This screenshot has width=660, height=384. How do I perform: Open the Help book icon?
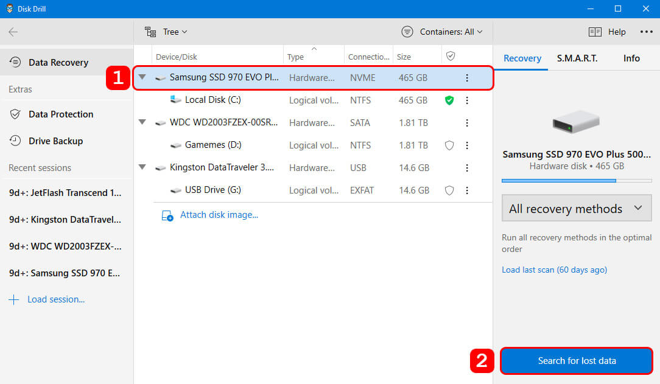pos(595,32)
